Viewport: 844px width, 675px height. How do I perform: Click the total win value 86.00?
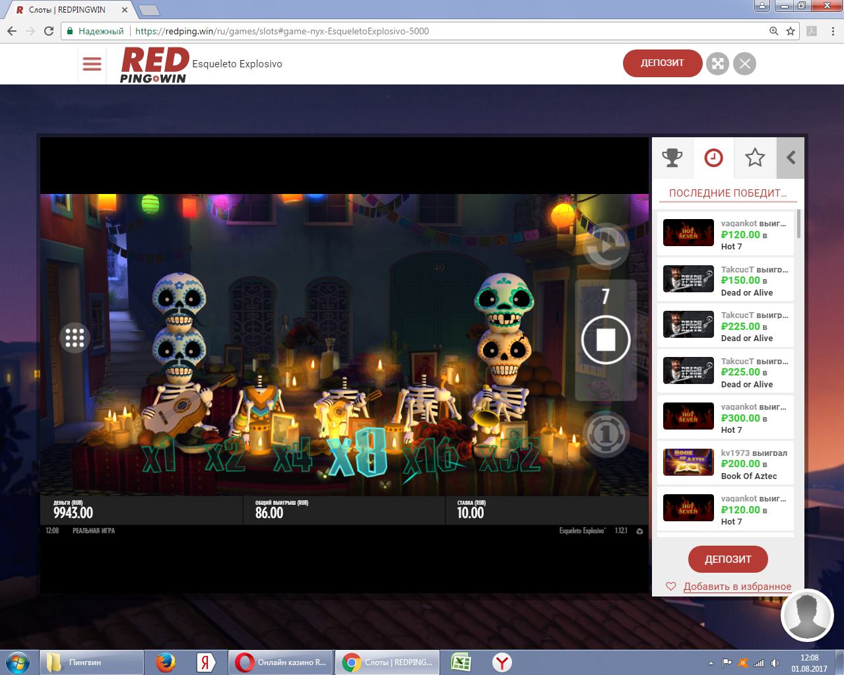(269, 513)
